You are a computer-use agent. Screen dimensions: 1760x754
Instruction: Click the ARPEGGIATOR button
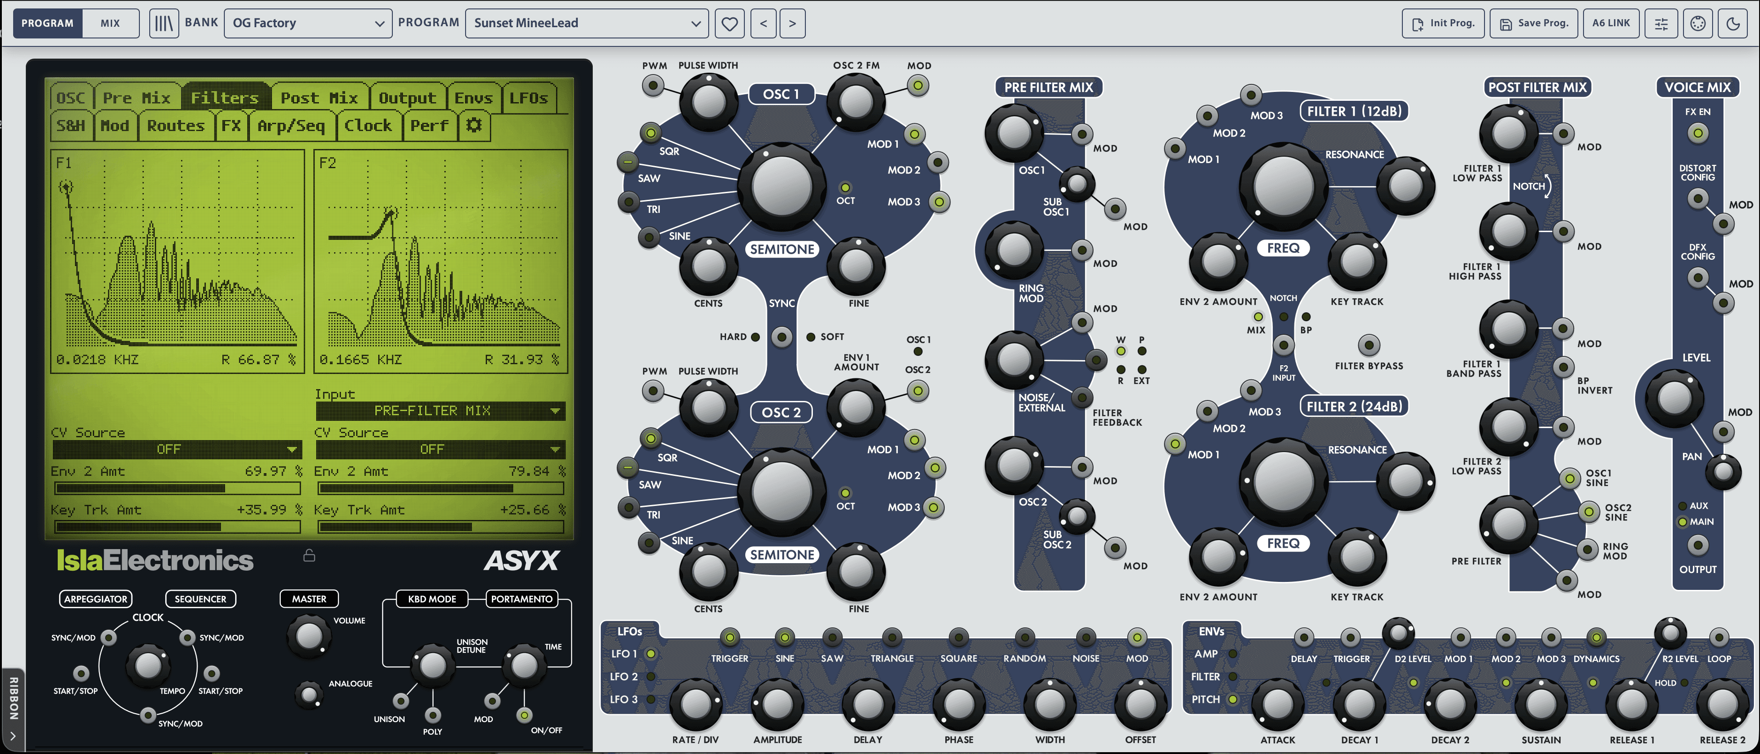point(96,599)
